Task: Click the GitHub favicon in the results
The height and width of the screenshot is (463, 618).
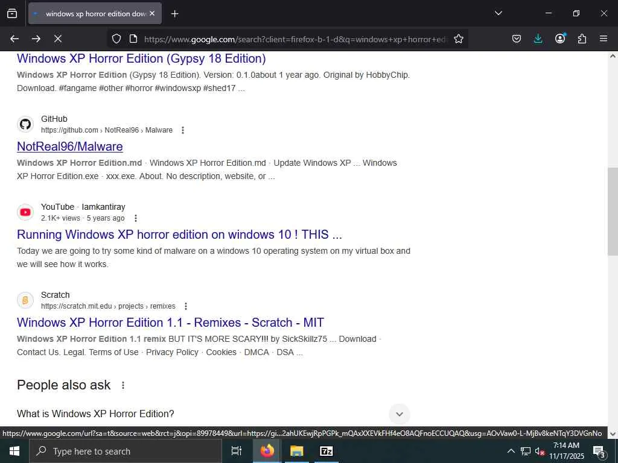Action: (x=25, y=124)
